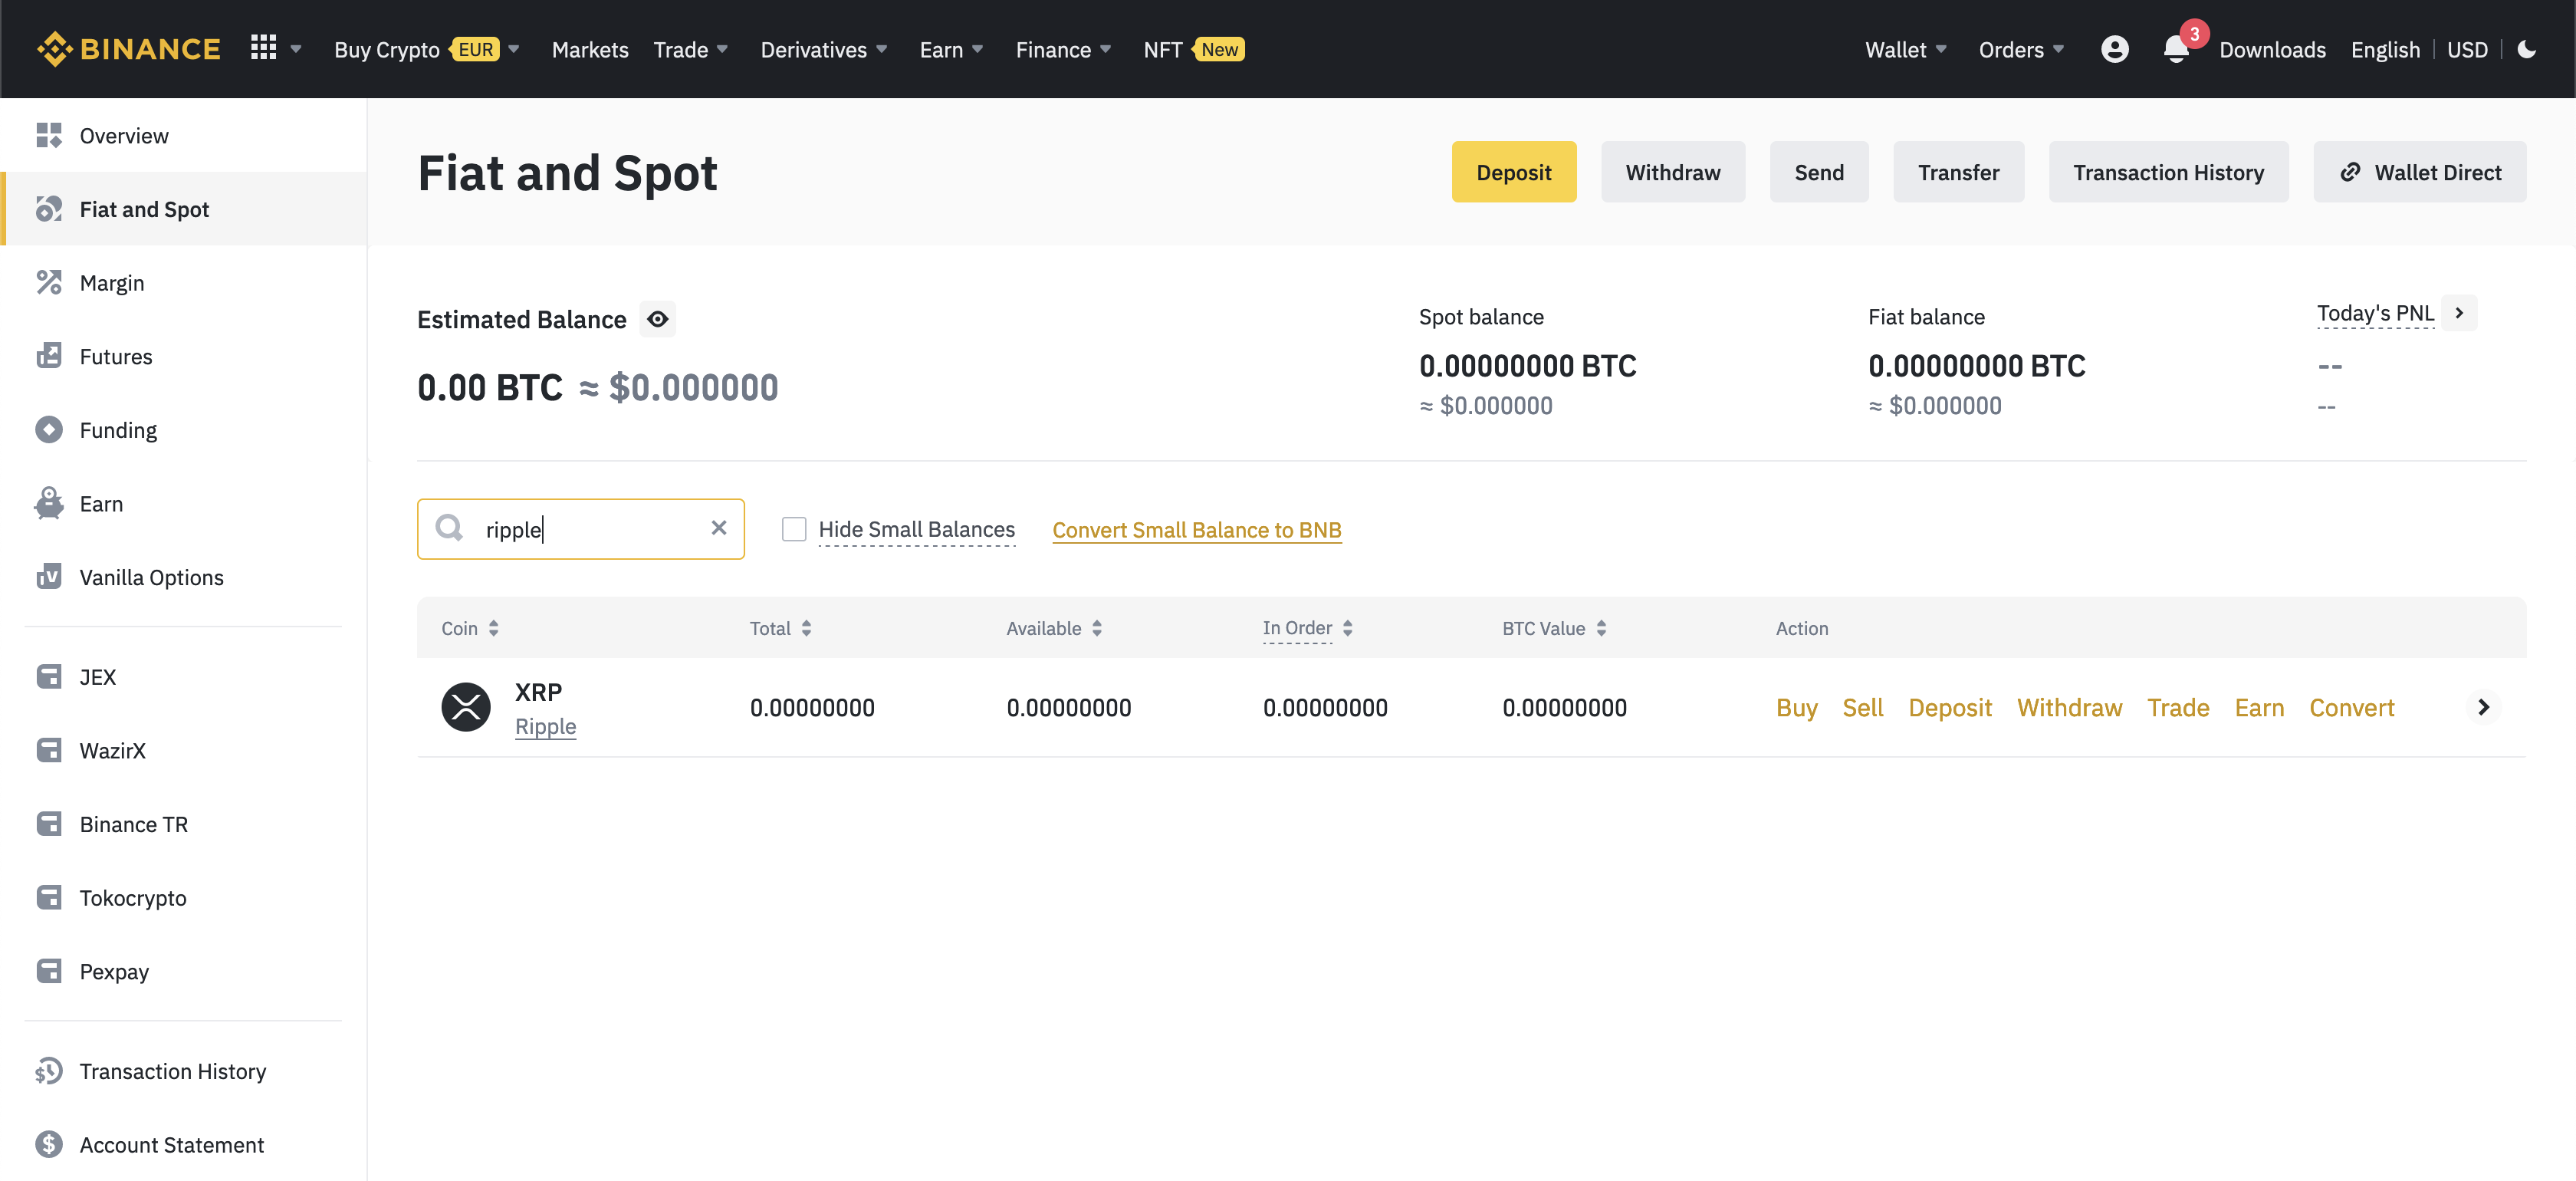
Task: Focus the coin search field
Action: coord(580,528)
